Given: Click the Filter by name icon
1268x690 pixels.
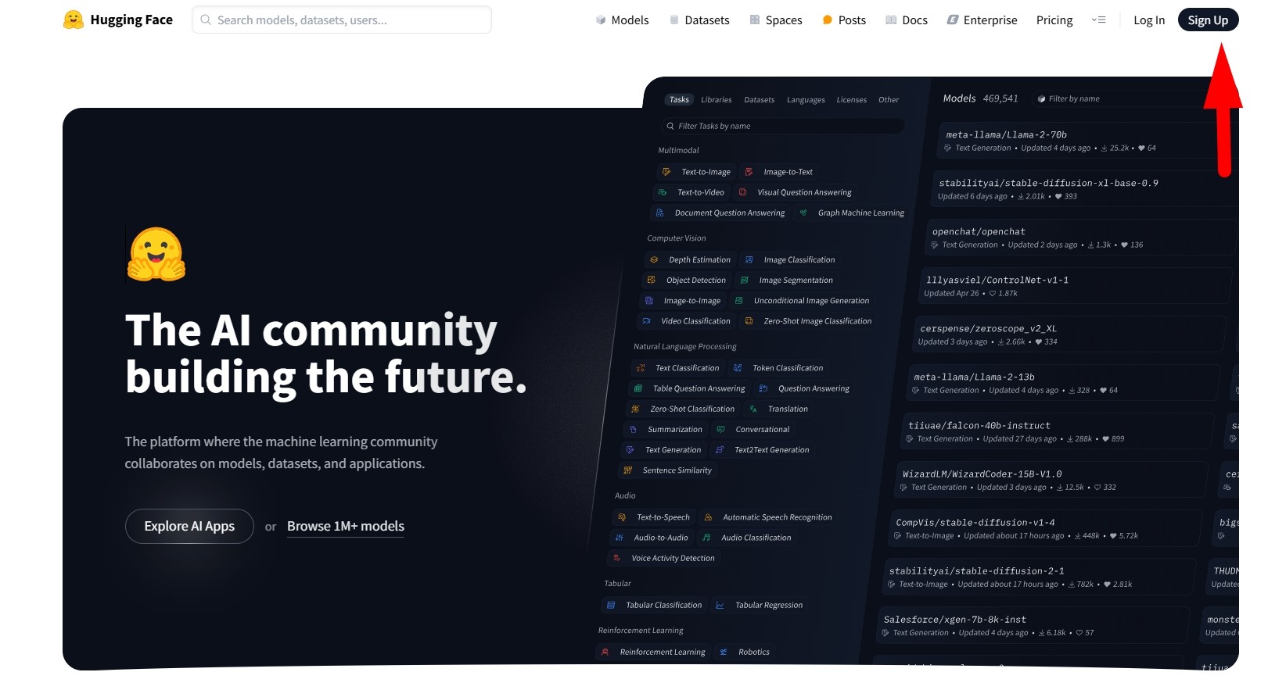Looking at the screenshot, I should click(x=1041, y=99).
